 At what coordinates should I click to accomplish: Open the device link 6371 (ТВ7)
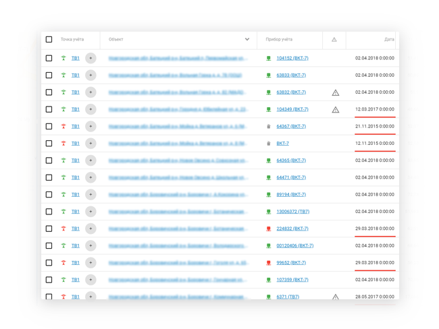click(x=288, y=297)
